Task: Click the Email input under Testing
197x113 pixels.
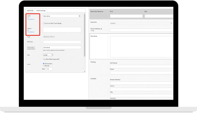Action: tap(142, 73)
